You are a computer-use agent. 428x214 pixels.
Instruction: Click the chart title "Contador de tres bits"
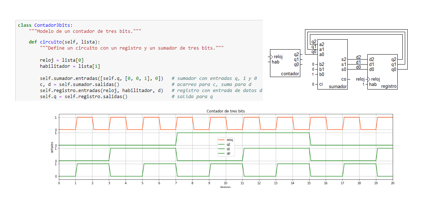pos(226,111)
